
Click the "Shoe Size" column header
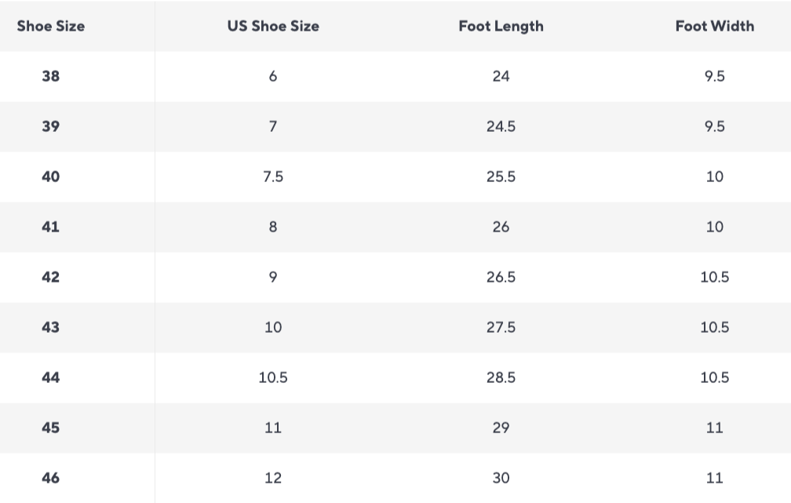coord(51,26)
